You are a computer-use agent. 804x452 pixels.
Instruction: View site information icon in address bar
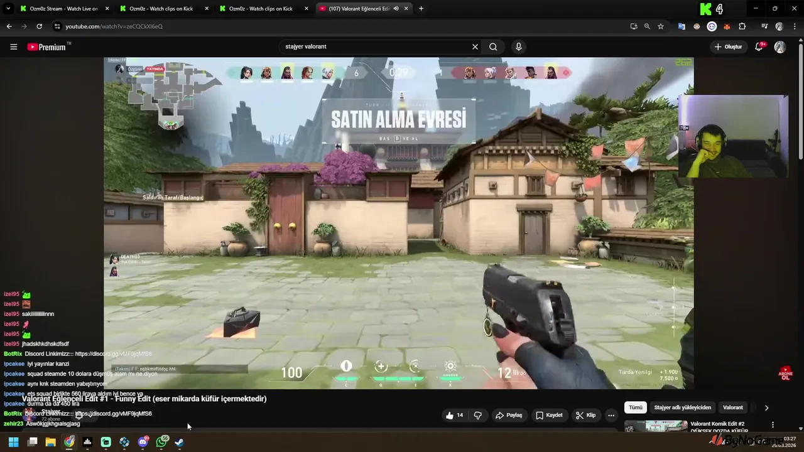click(57, 26)
